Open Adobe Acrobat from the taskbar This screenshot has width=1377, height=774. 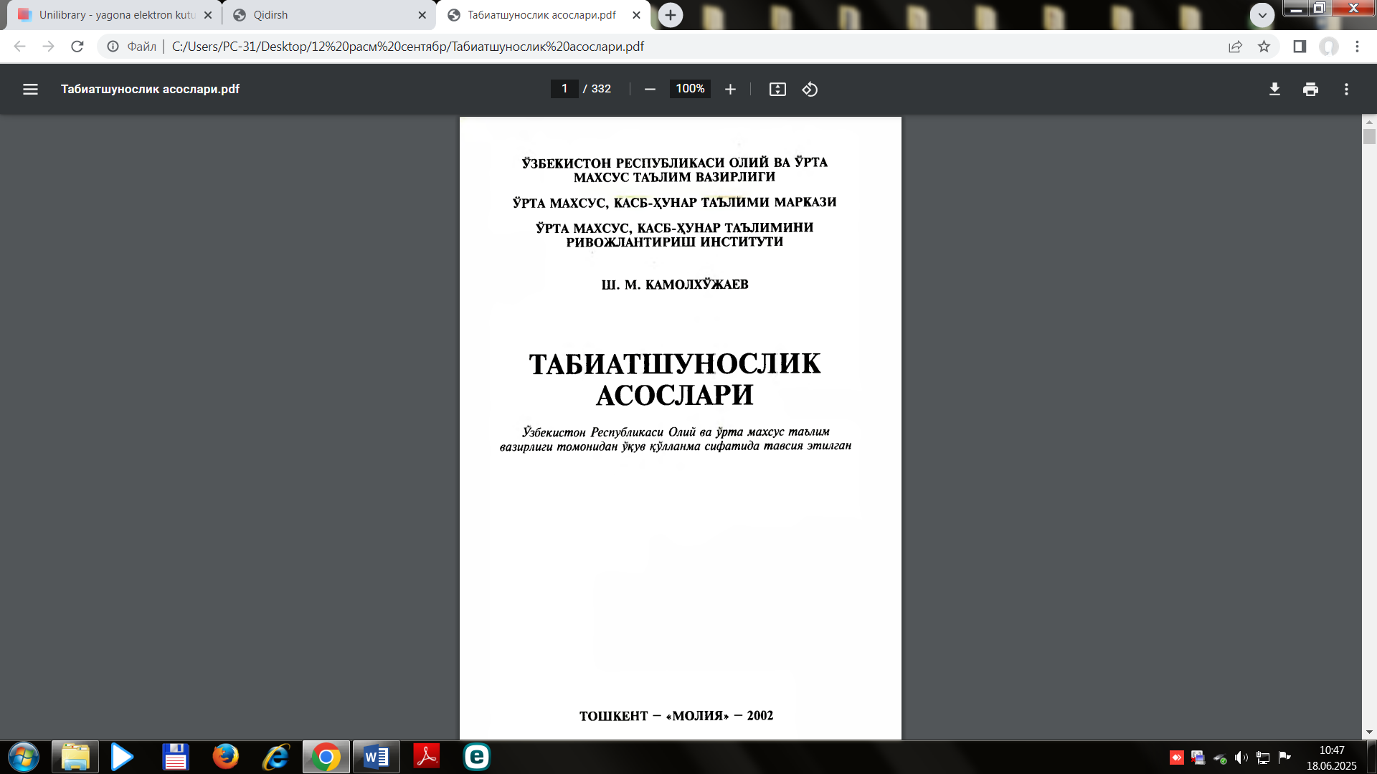[x=426, y=757]
